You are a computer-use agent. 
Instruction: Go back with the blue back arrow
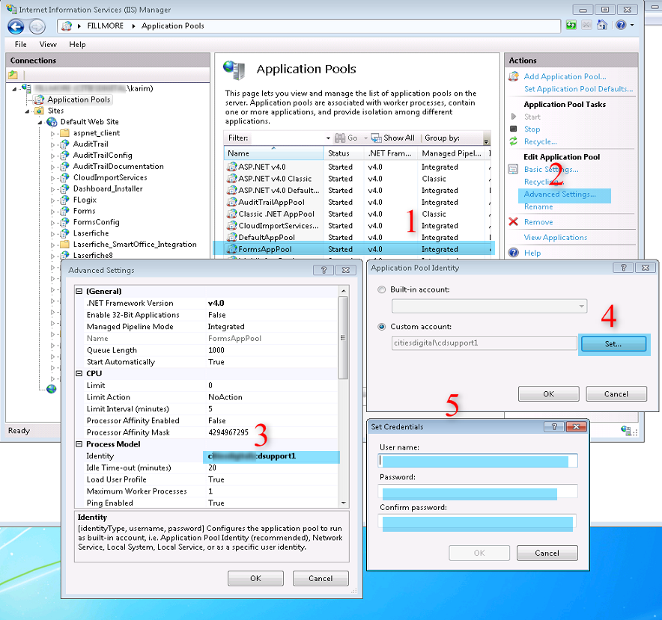16,27
